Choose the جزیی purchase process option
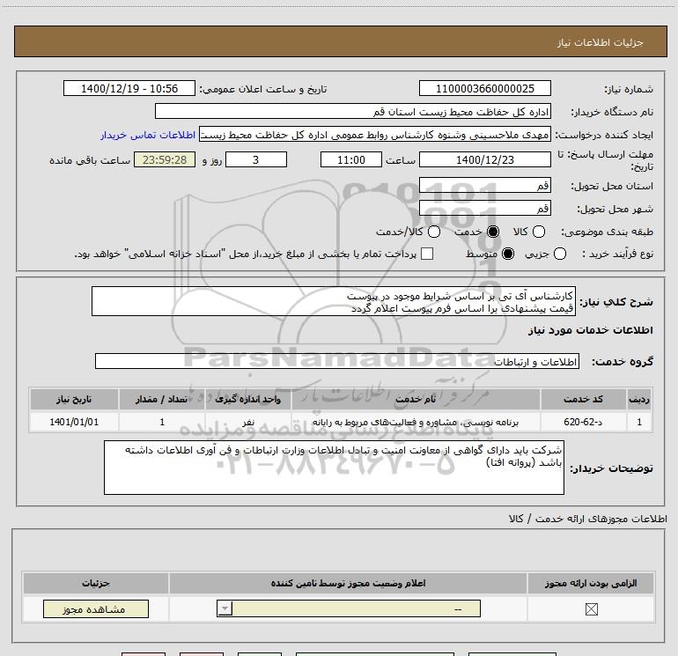The image size is (678, 656). point(559,254)
